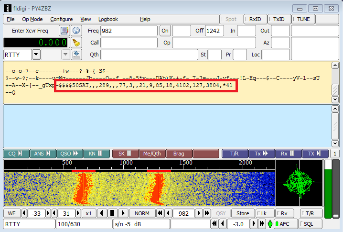
Task: Run the CQ macro button
Action: 15,154
